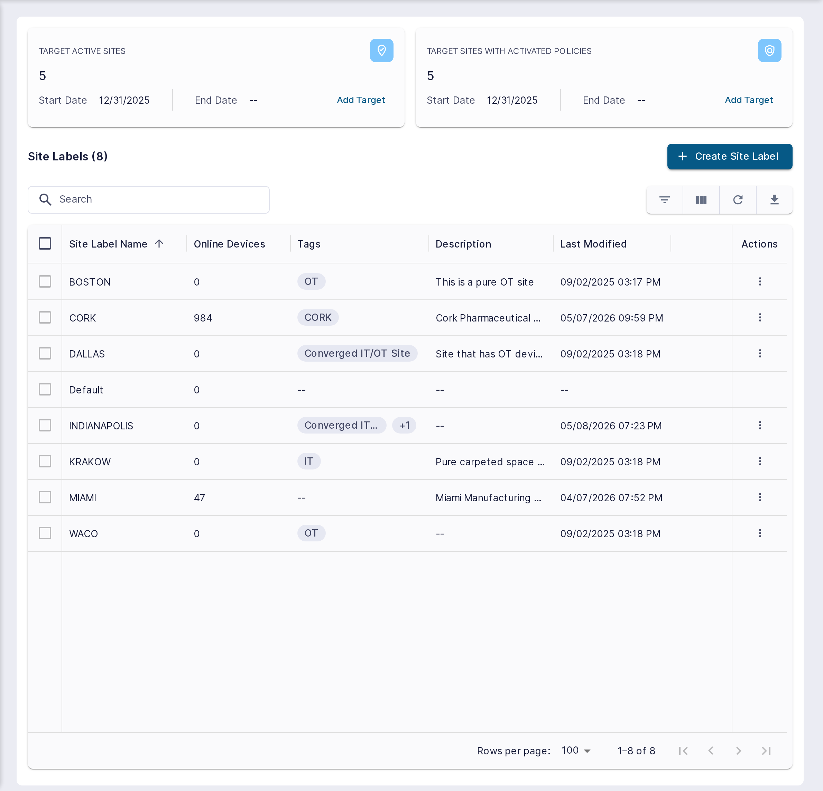Image resolution: width=823 pixels, height=791 pixels.
Task: Click the 04/07/2026 07:52 PM timestamp
Action: [611, 497]
